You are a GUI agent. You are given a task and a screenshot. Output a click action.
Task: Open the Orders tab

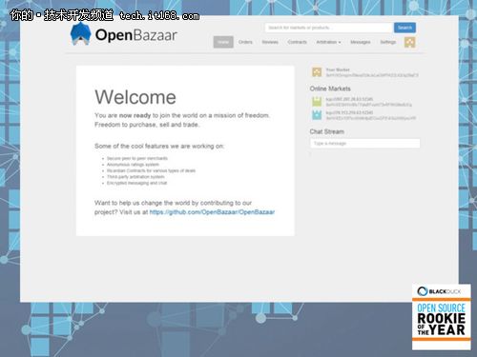click(x=245, y=42)
